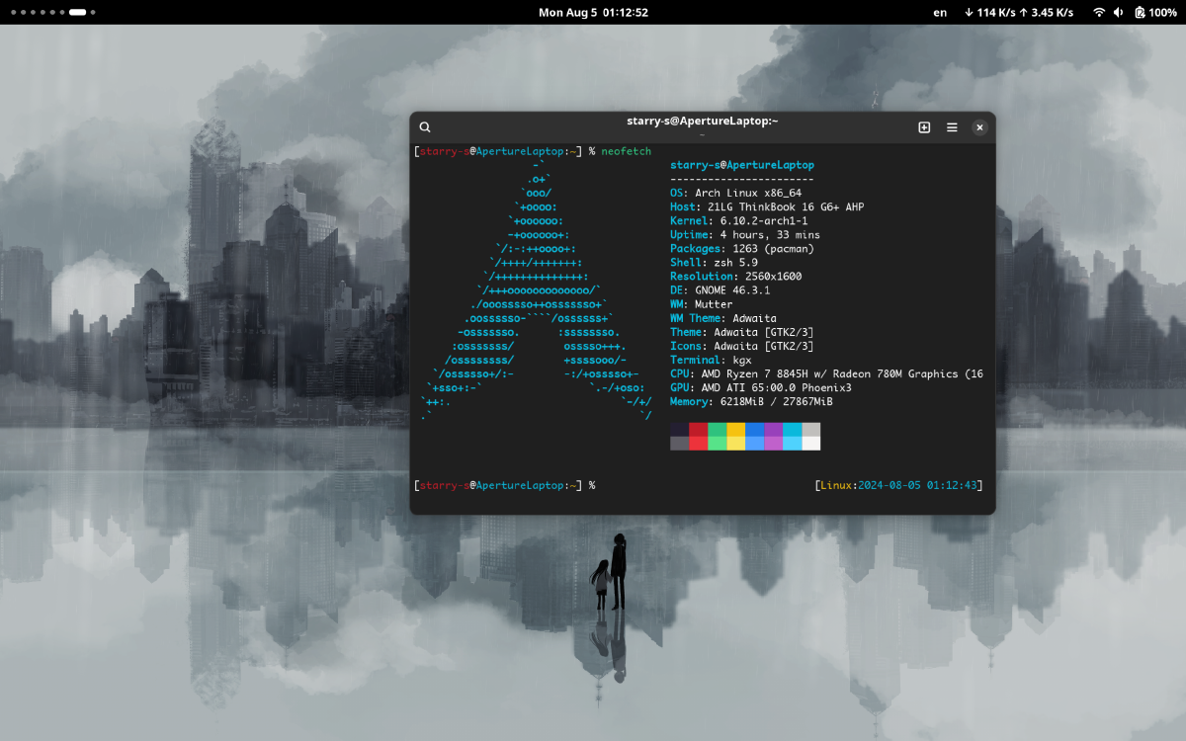Viewport: 1186px width, 741px height.
Task: Click the terminal title starry-s@ApertureLaptop:~
Action: point(702,121)
